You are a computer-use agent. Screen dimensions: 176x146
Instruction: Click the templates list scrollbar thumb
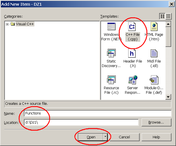[168, 37]
